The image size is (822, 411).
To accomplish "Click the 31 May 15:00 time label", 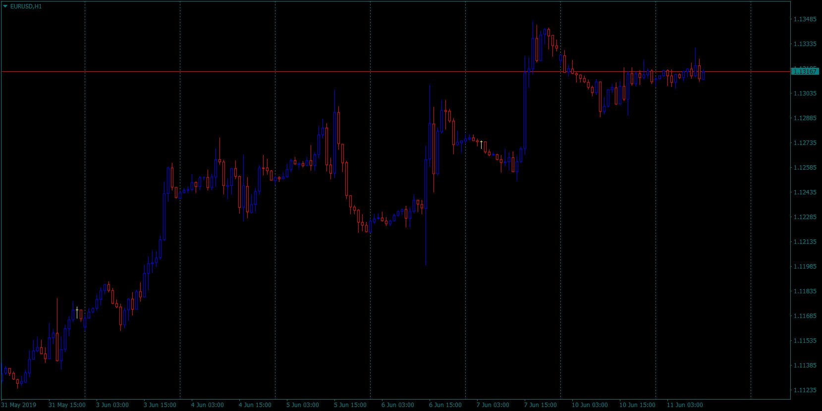I will [x=67, y=405].
